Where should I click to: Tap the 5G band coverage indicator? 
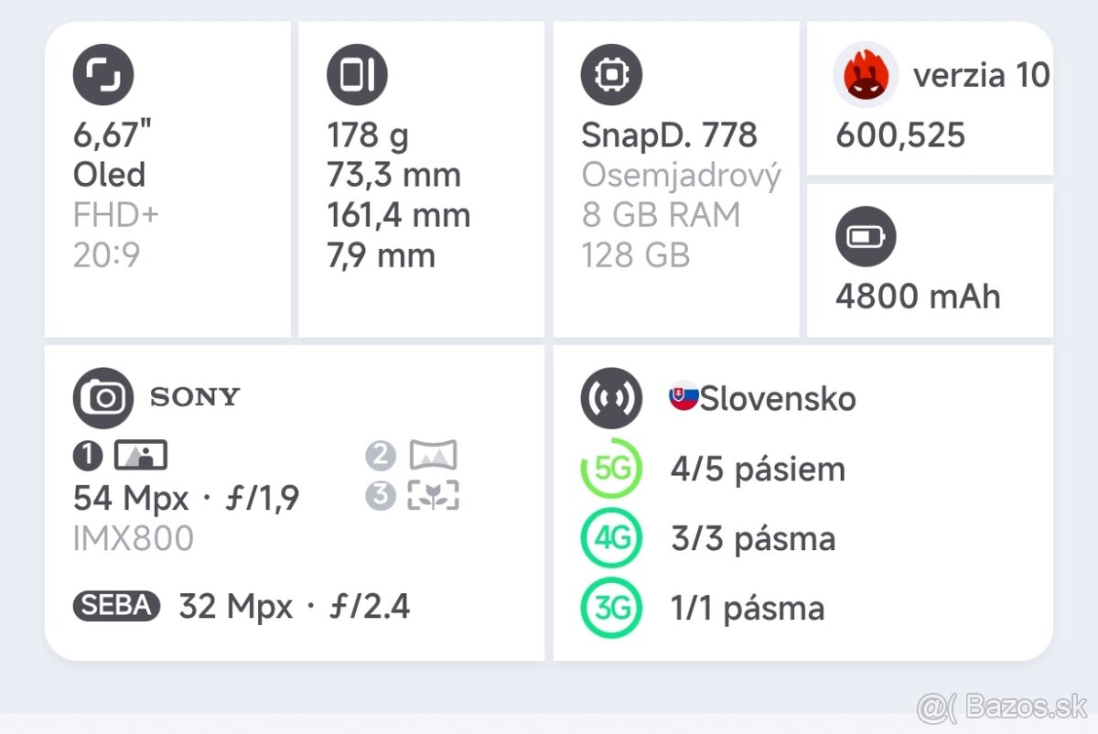coord(611,470)
